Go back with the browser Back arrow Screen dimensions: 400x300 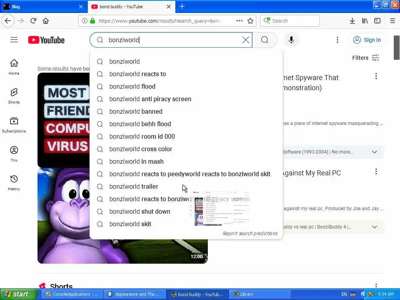tap(8, 21)
